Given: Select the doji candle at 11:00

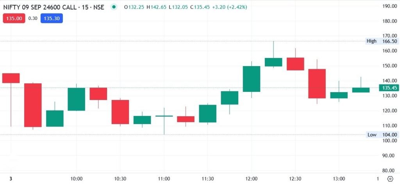Looking at the screenshot, I should (x=164, y=116).
